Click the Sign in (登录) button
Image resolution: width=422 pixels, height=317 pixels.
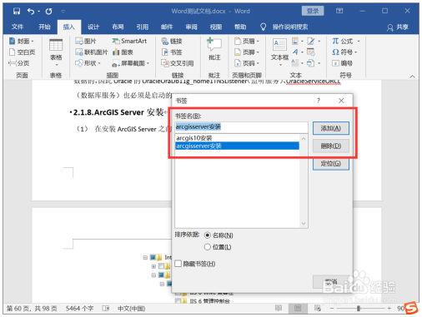pyautogui.click(x=313, y=11)
